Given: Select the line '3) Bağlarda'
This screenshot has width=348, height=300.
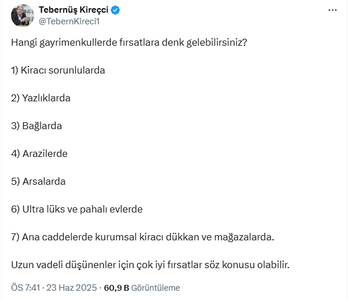Looking at the screenshot, I should (36, 126).
